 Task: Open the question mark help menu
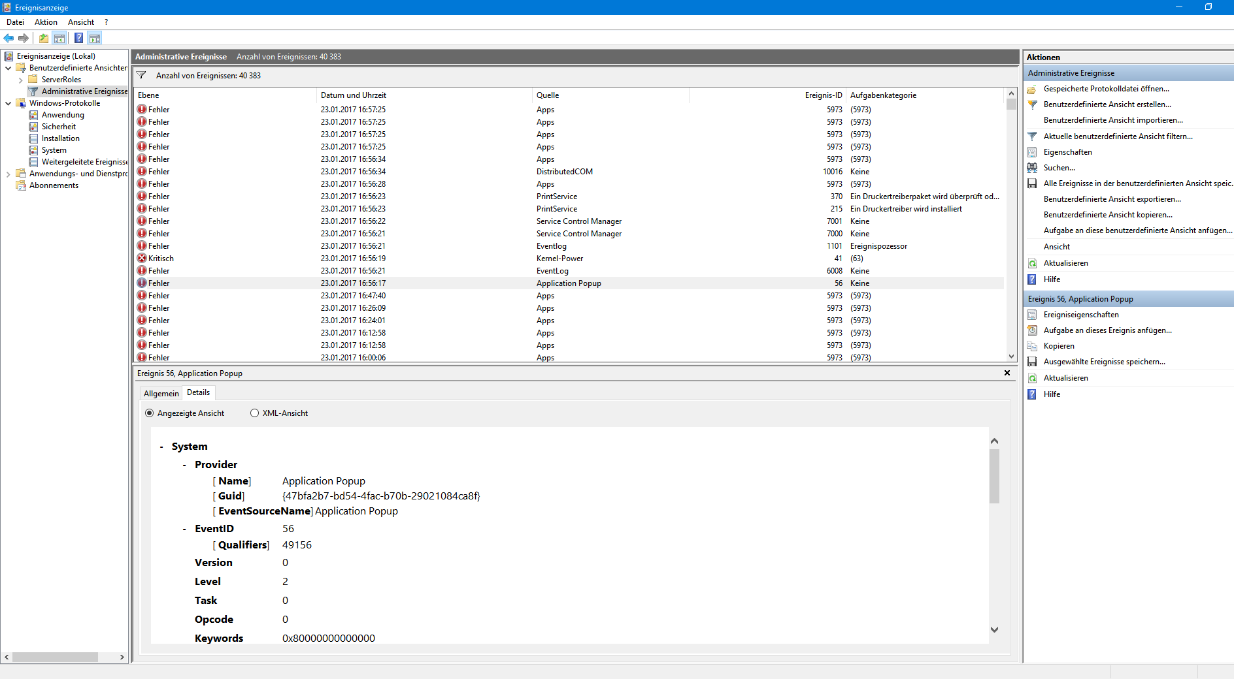tap(106, 22)
